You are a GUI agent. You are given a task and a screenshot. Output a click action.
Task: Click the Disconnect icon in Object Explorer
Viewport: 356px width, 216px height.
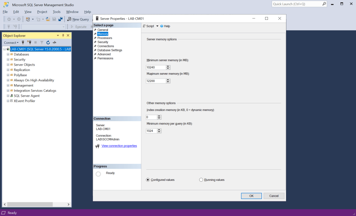click(x=29, y=42)
